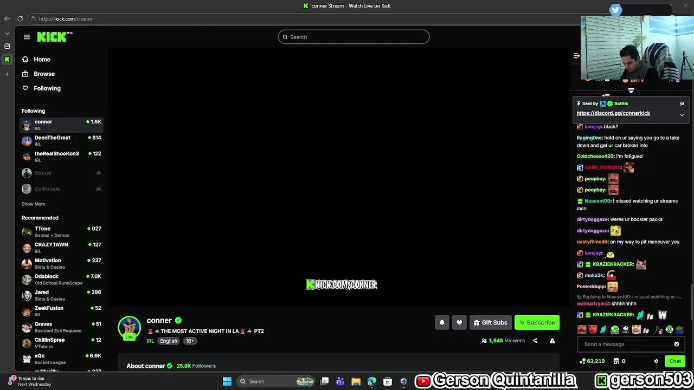
Task: Open the Following page
Action: click(41, 88)
